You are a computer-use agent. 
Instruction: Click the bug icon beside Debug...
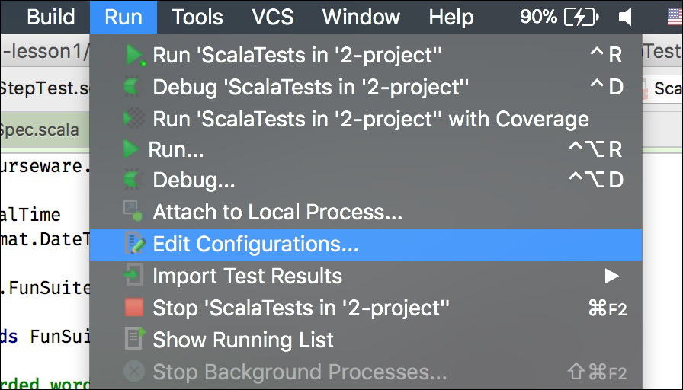click(133, 181)
